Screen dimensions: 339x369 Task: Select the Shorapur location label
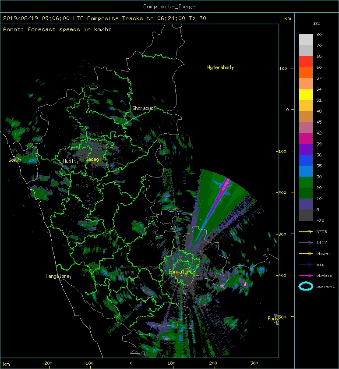tap(144, 108)
